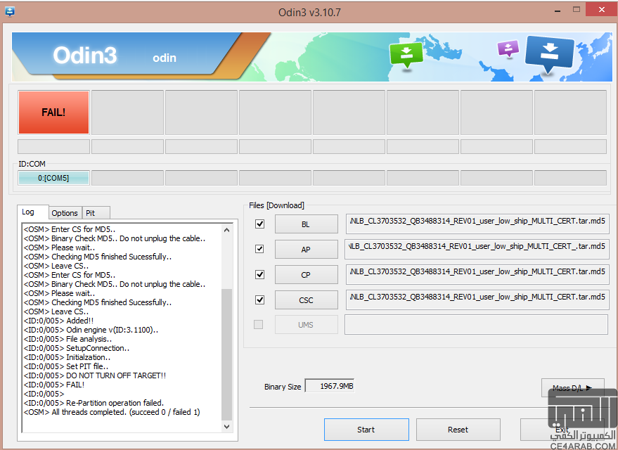618x450 pixels.
Task: Reset the Odin session
Action: pos(458,430)
